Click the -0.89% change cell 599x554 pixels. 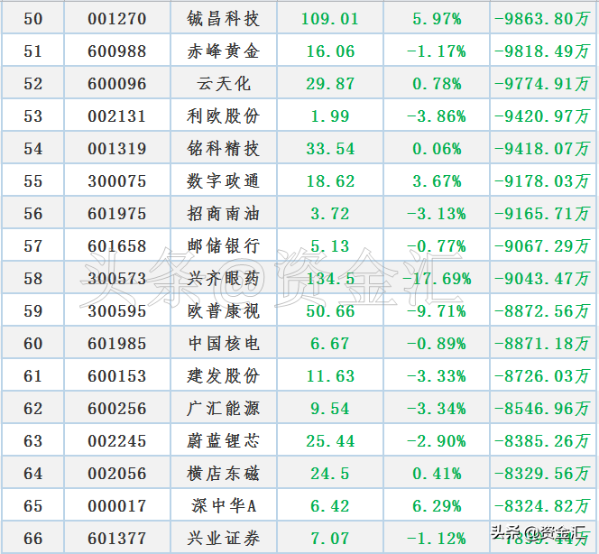coord(437,344)
